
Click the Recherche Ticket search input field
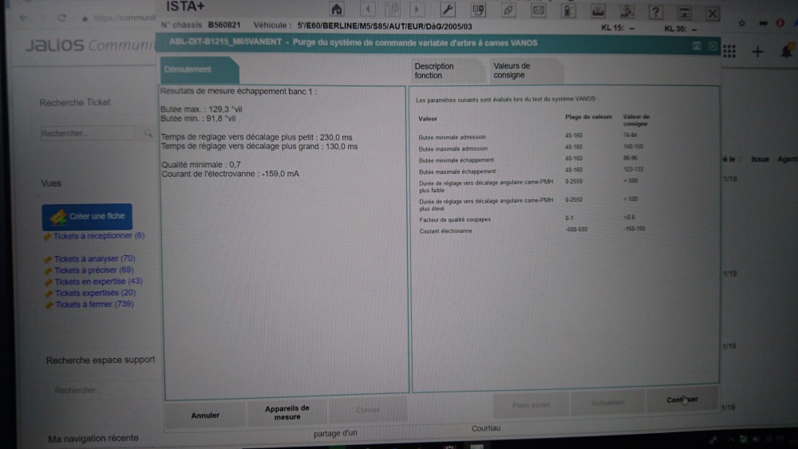click(87, 133)
